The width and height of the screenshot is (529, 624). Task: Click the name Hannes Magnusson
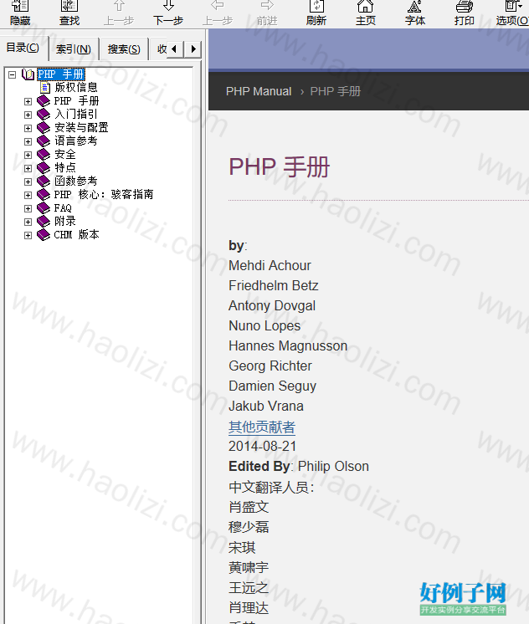tap(288, 345)
